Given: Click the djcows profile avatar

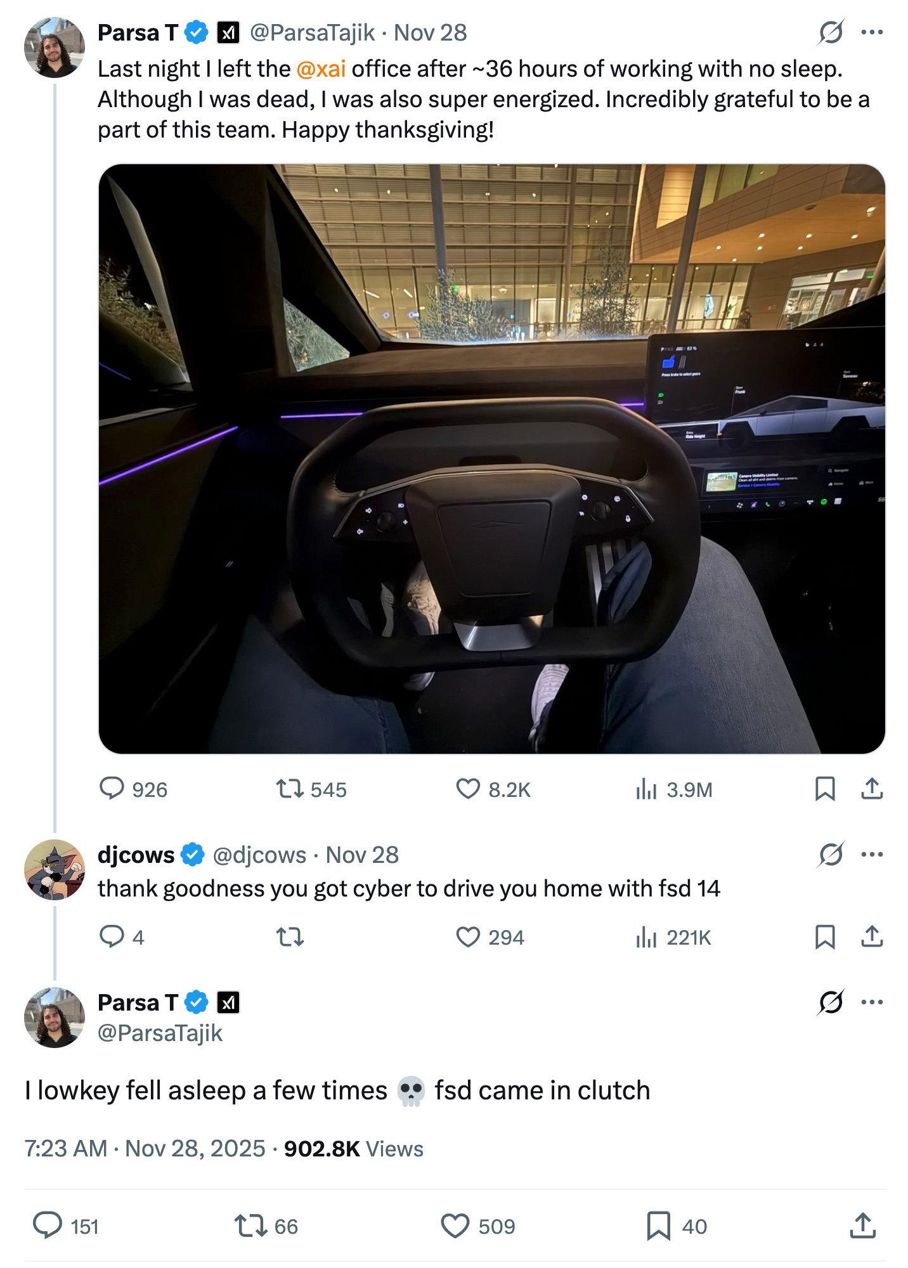Looking at the screenshot, I should 55,869.
